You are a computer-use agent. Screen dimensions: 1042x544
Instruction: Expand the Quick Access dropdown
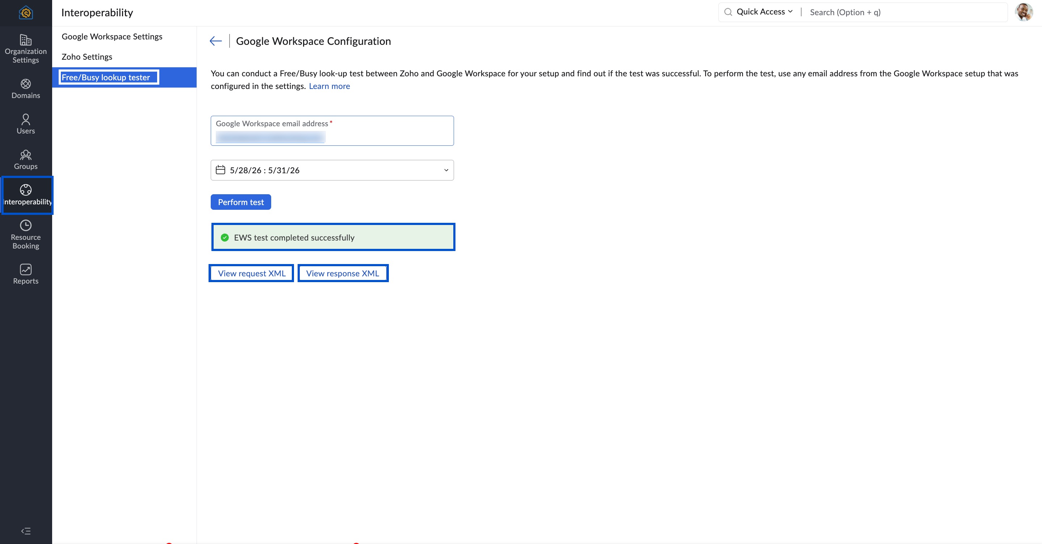(765, 12)
